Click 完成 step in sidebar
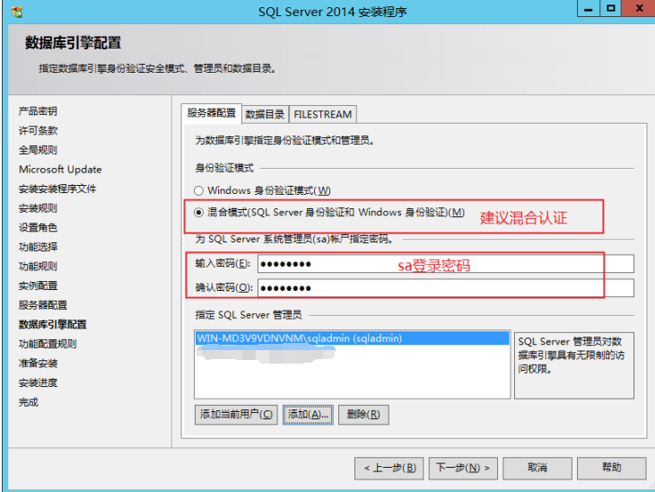Viewport: 655px width, 492px height. (x=29, y=402)
